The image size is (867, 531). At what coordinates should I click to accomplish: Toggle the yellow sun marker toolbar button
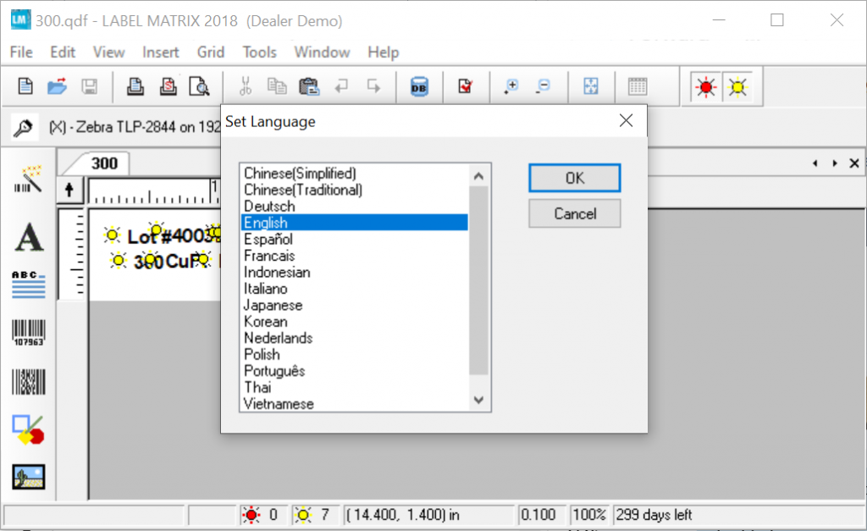[738, 87]
